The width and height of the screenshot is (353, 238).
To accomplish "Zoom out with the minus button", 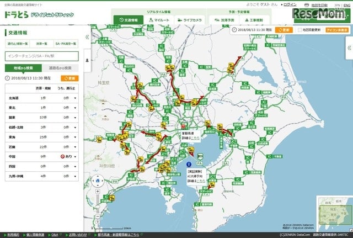I will coord(98,216).
